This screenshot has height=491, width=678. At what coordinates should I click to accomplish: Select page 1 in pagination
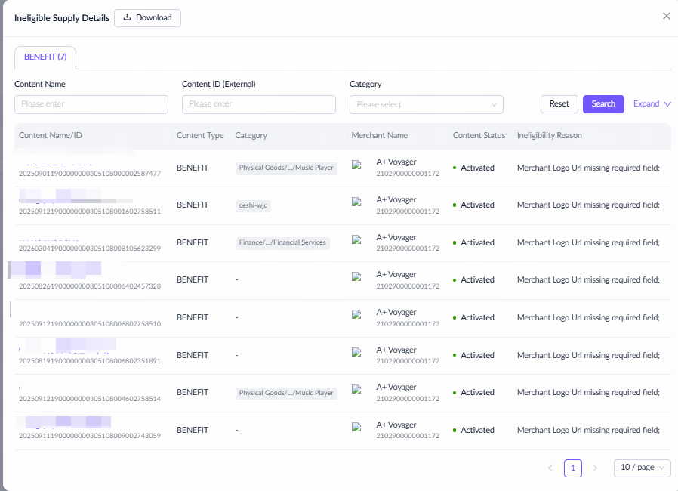pos(572,468)
